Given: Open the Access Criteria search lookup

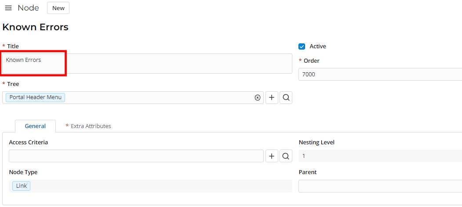Looking at the screenshot, I should click(x=286, y=156).
